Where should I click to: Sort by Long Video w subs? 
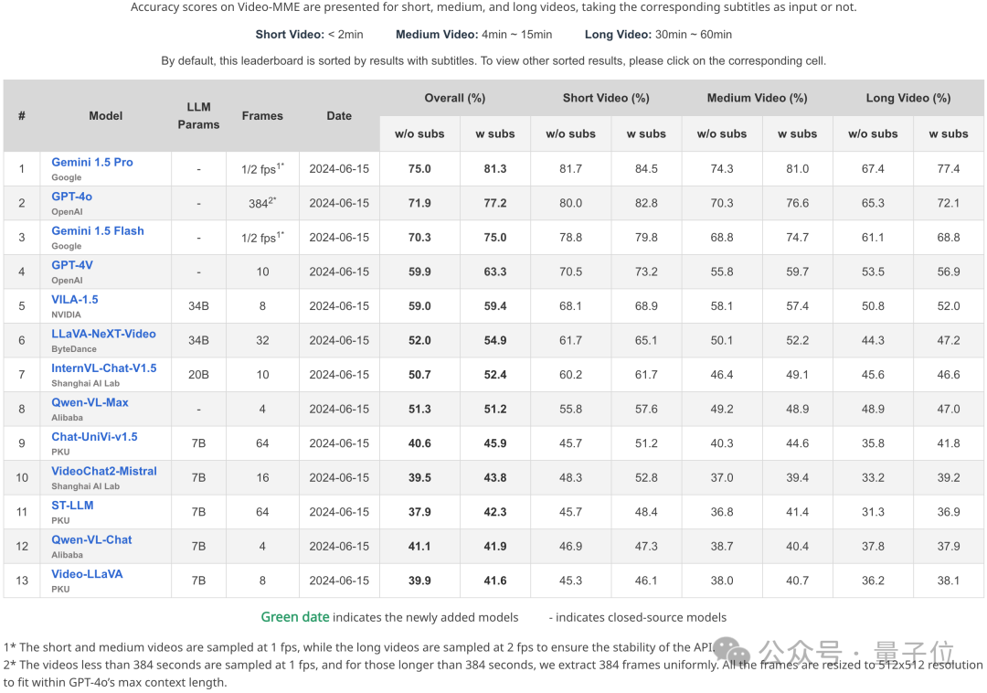(x=949, y=133)
